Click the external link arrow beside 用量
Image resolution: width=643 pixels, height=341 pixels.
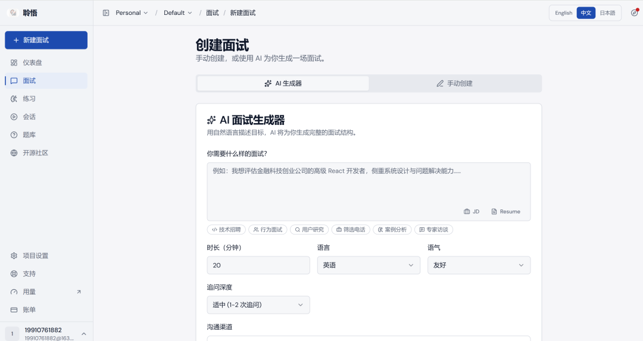pyautogui.click(x=79, y=292)
